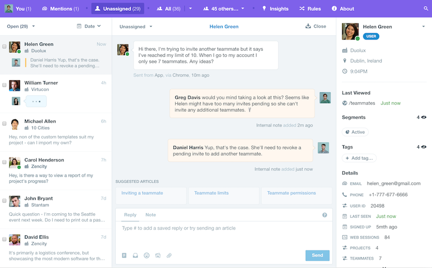Click the saved reply icon in composer

point(124,256)
